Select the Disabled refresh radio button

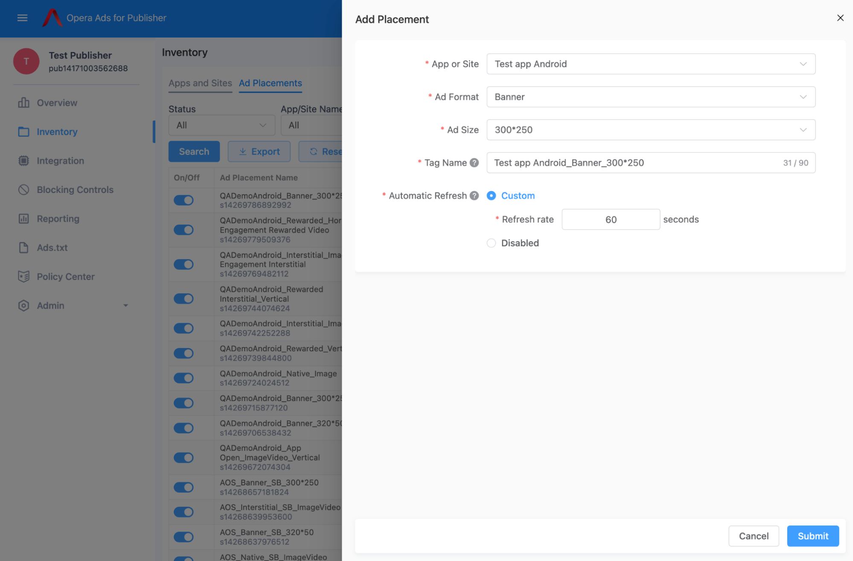(491, 243)
